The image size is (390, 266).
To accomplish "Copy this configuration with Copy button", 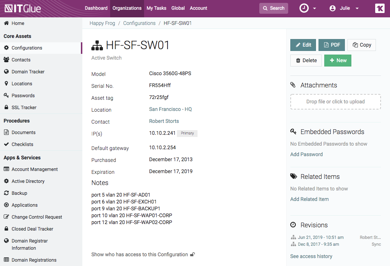I will (361, 45).
